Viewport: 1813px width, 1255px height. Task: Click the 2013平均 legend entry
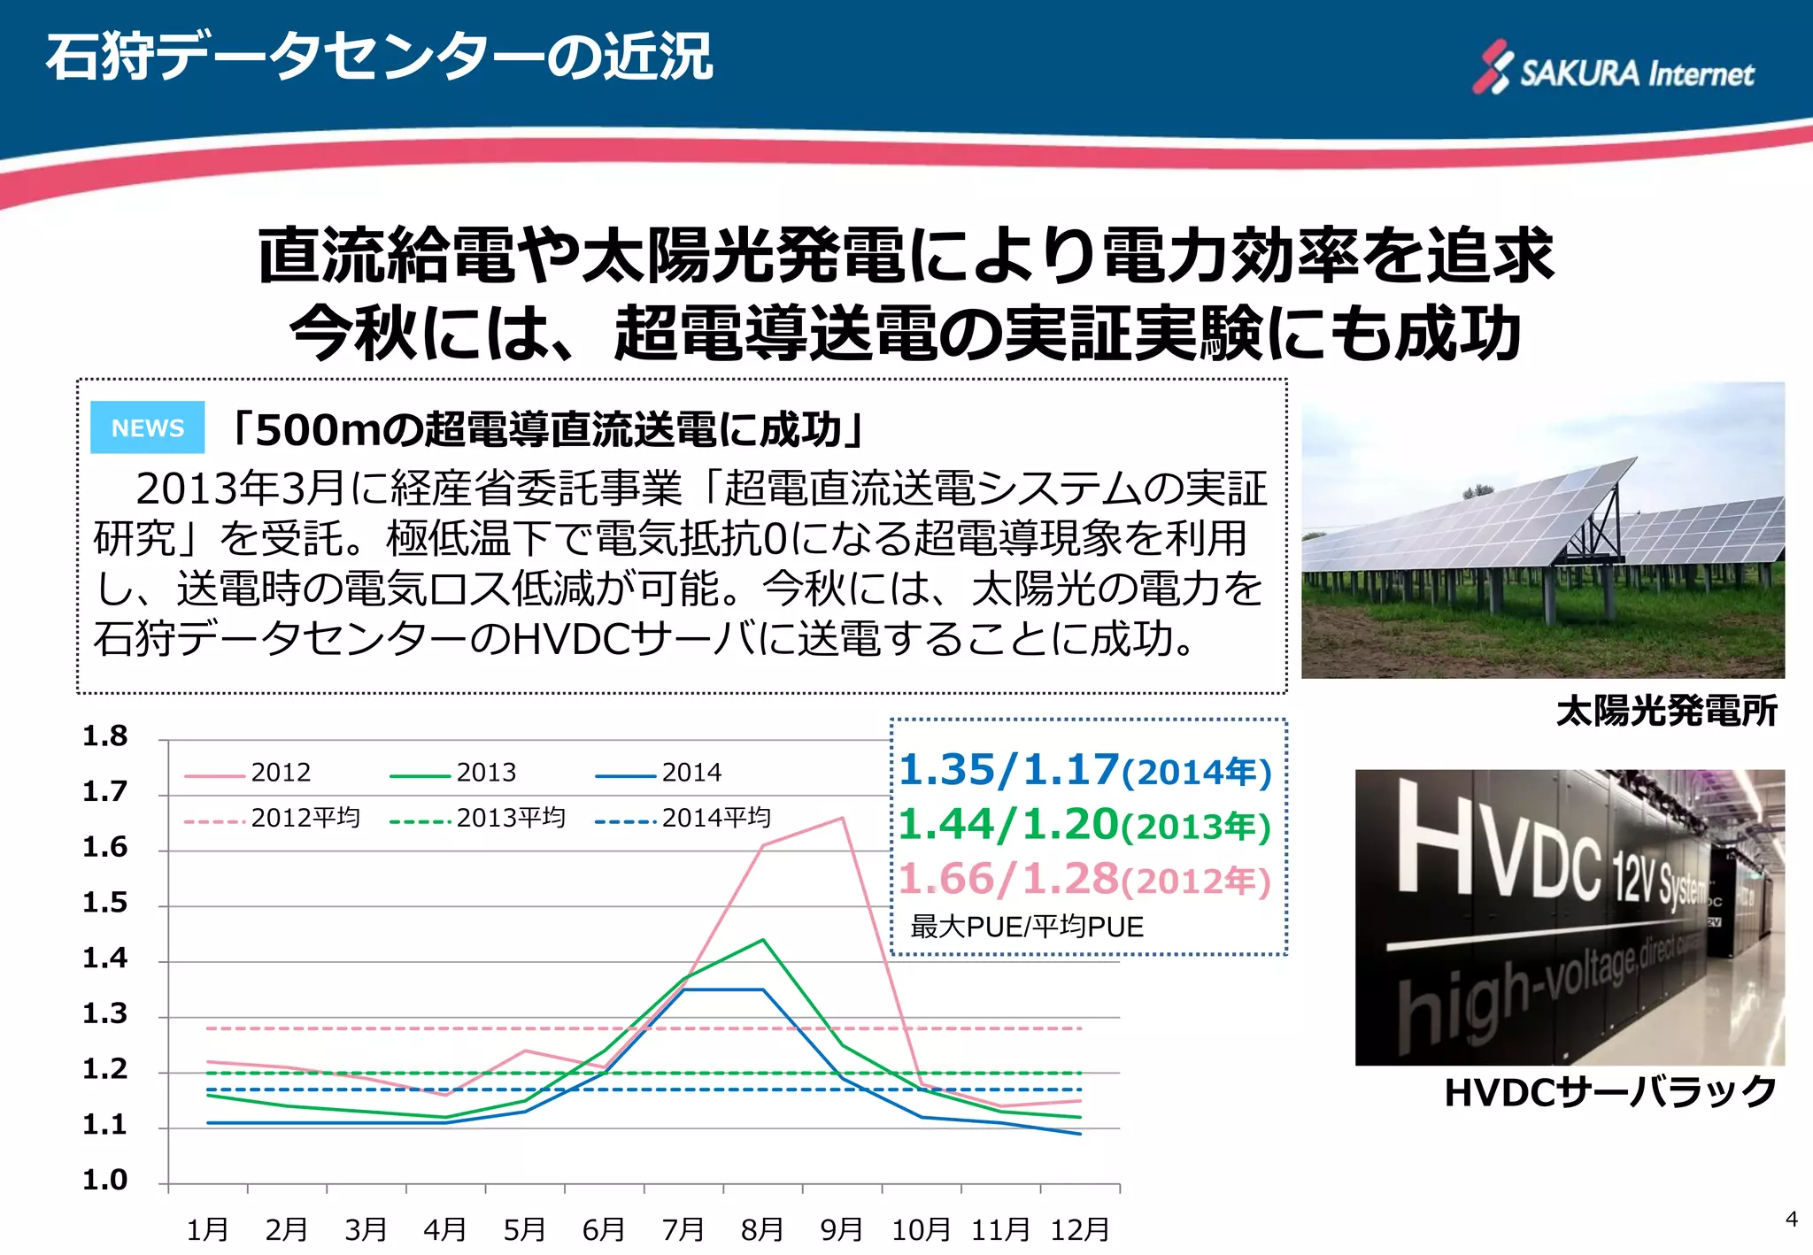pyautogui.click(x=478, y=818)
